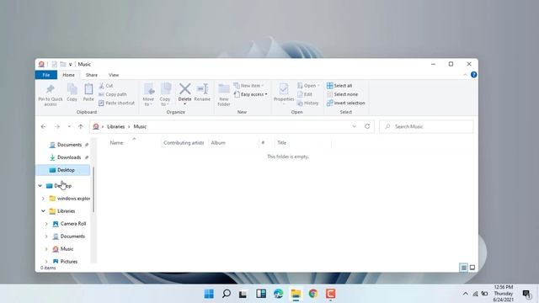This screenshot has height=303, width=539.
Task: Open the File tab
Action: click(x=46, y=75)
